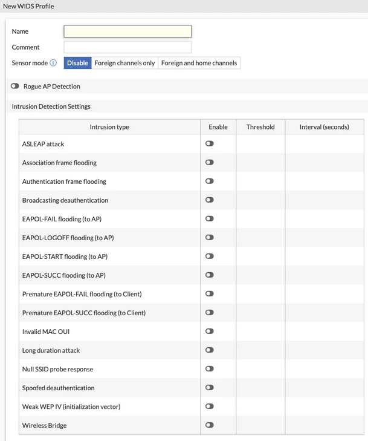Toggle Null SSID probe response
The image size is (368, 441).
click(x=210, y=369)
